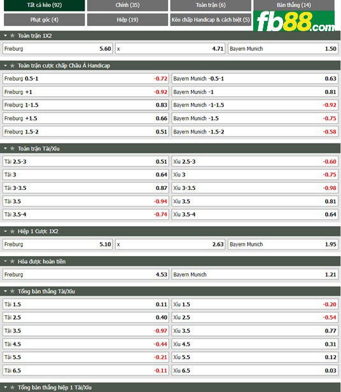341x392 pixels.
Task: Pick Tài 1.5 at 0.11
Action: click(x=86, y=304)
